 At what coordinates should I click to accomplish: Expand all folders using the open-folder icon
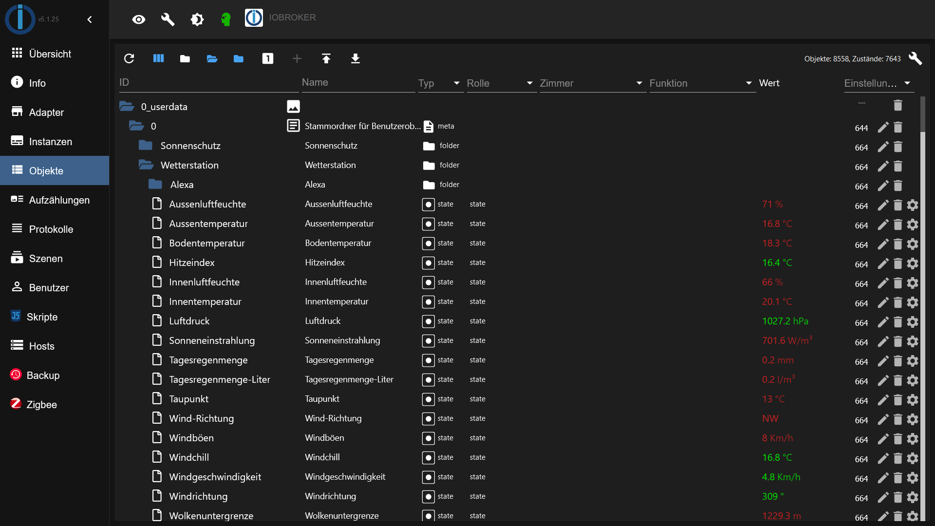(x=212, y=59)
